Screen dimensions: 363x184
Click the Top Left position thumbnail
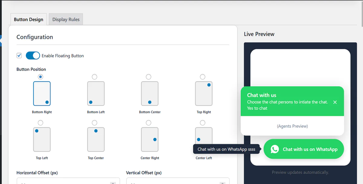pyautogui.click(x=42, y=139)
